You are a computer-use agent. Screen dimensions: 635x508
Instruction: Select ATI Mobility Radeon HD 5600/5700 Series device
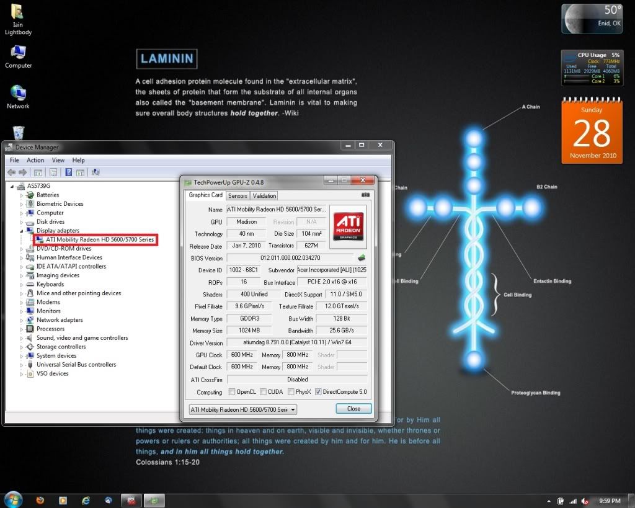tap(100, 239)
